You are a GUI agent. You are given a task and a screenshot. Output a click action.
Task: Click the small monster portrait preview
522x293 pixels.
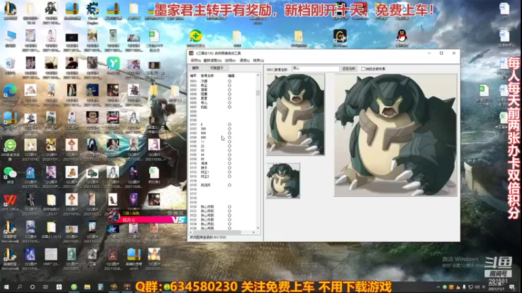(283, 181)
